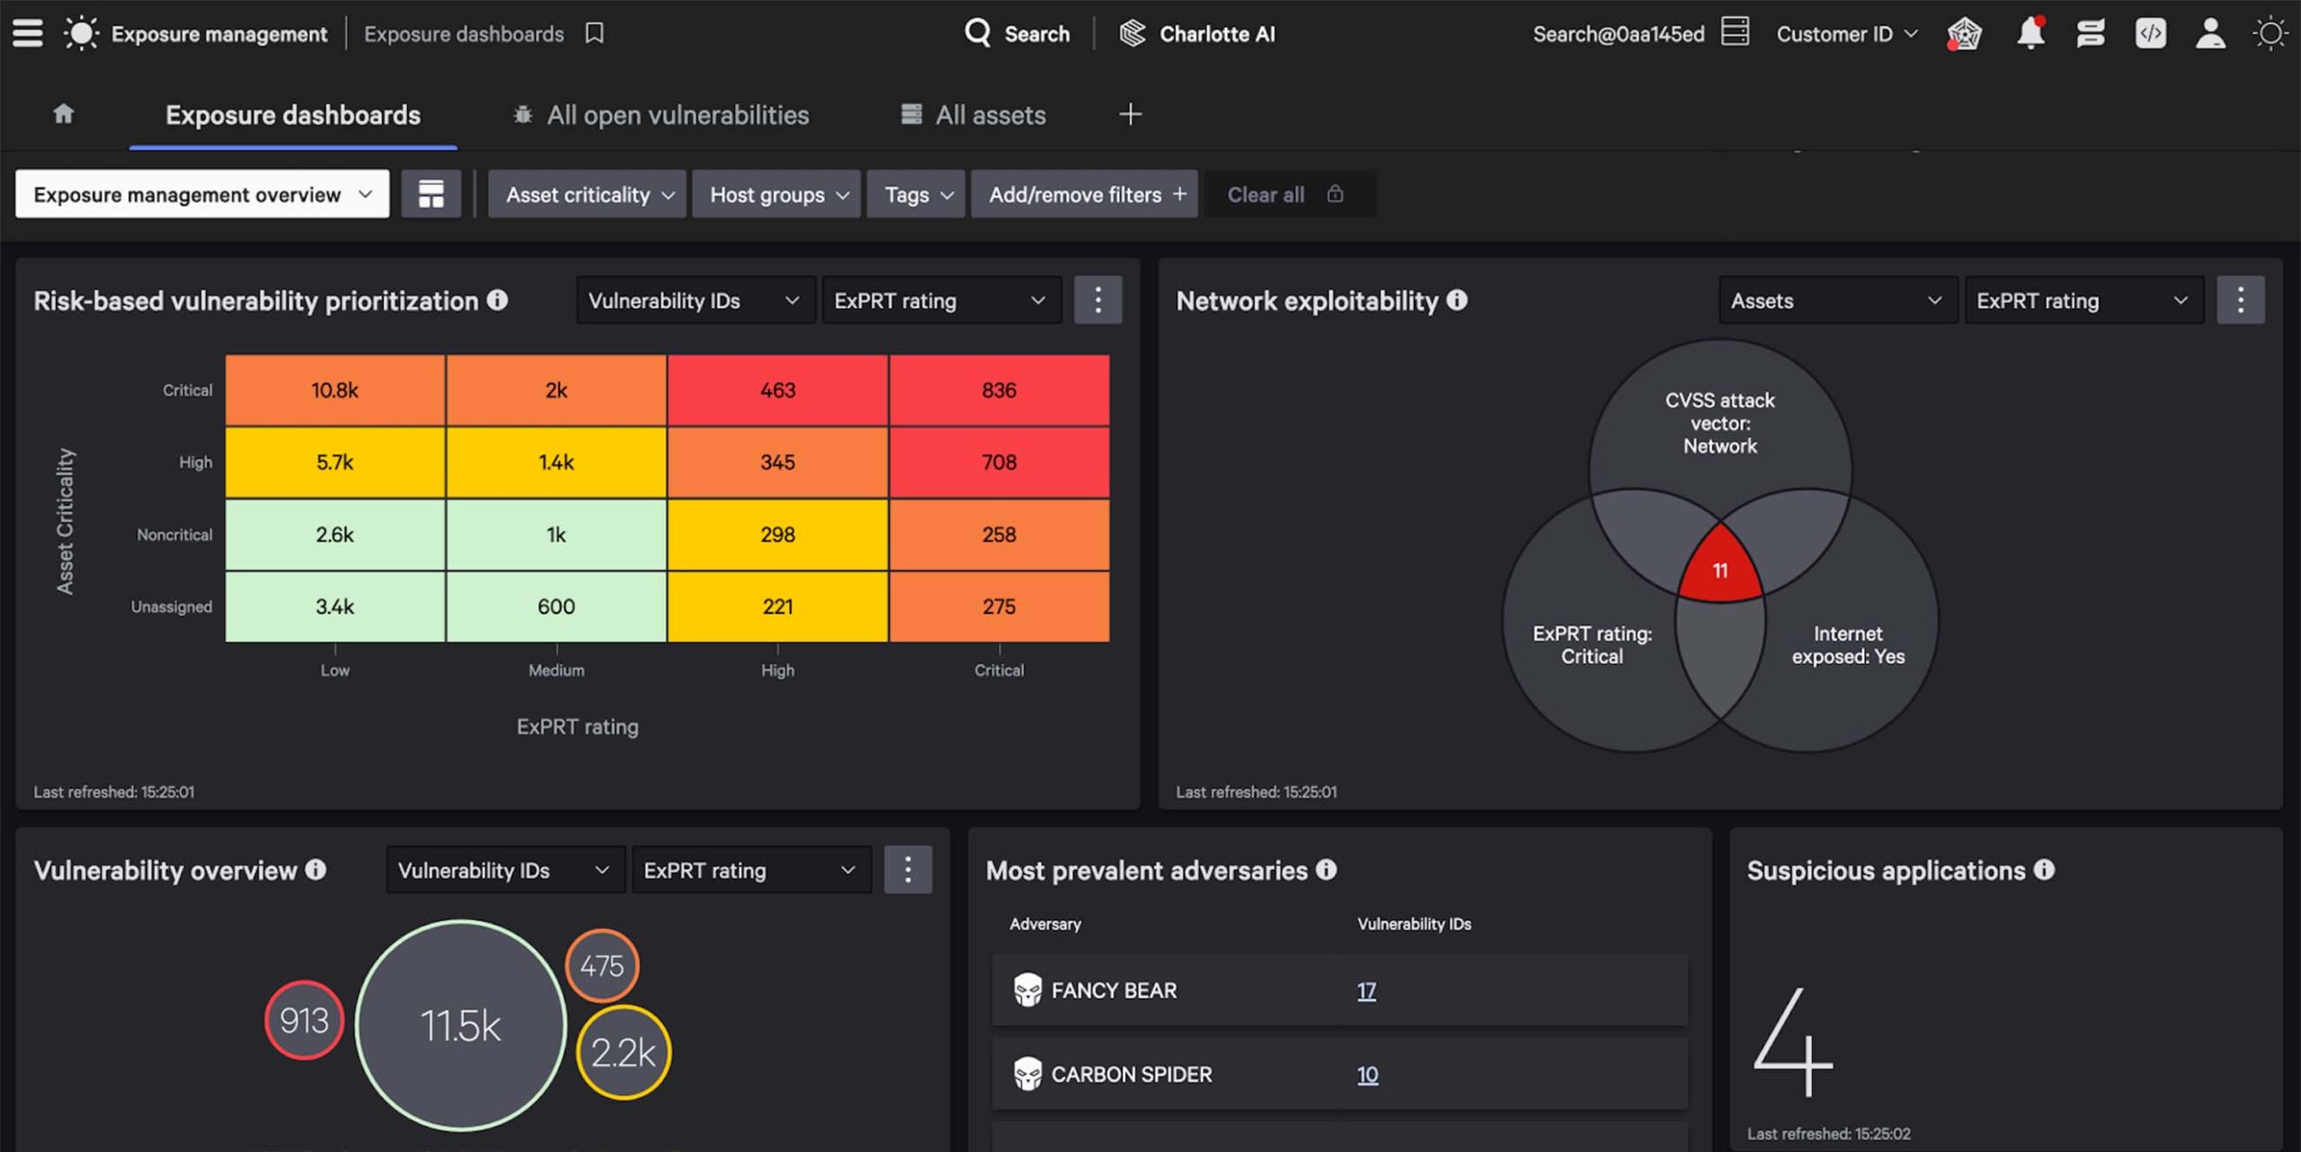Show info for Suspicious applications
Viewport: 2301px width, 1152px height.
pos(2044,870)
